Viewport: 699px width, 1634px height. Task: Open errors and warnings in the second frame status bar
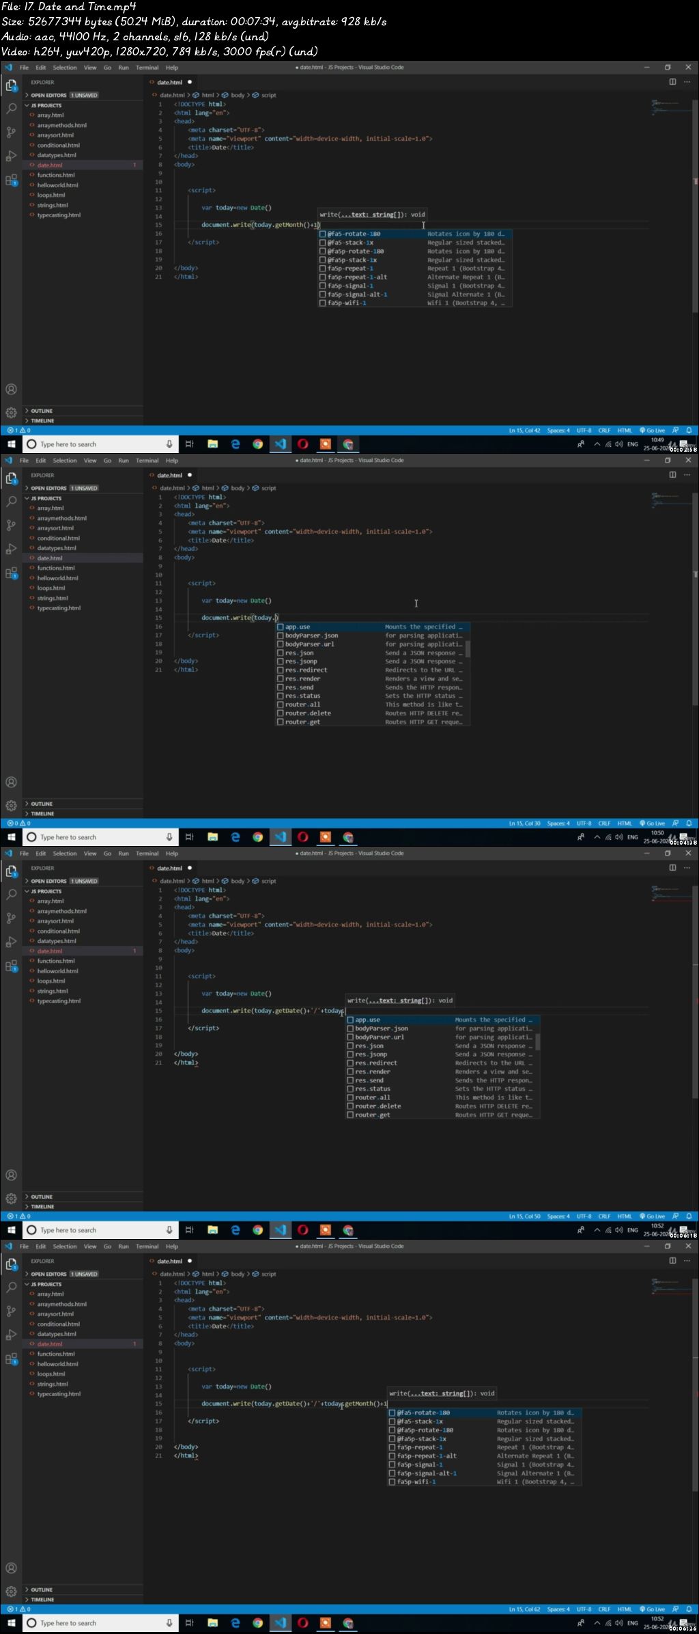tap(18, 823)
